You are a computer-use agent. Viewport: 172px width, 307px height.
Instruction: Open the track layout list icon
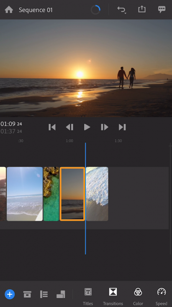(x=44, y=294)
